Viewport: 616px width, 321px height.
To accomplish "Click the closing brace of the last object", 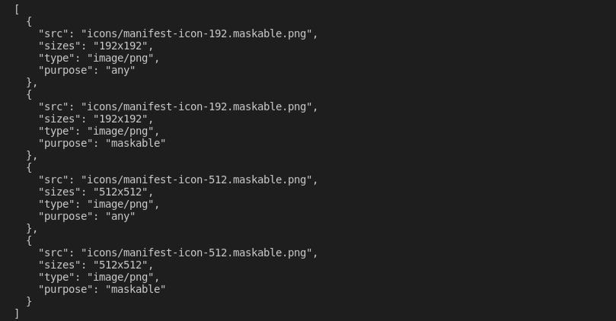I will tap(29, 301).
